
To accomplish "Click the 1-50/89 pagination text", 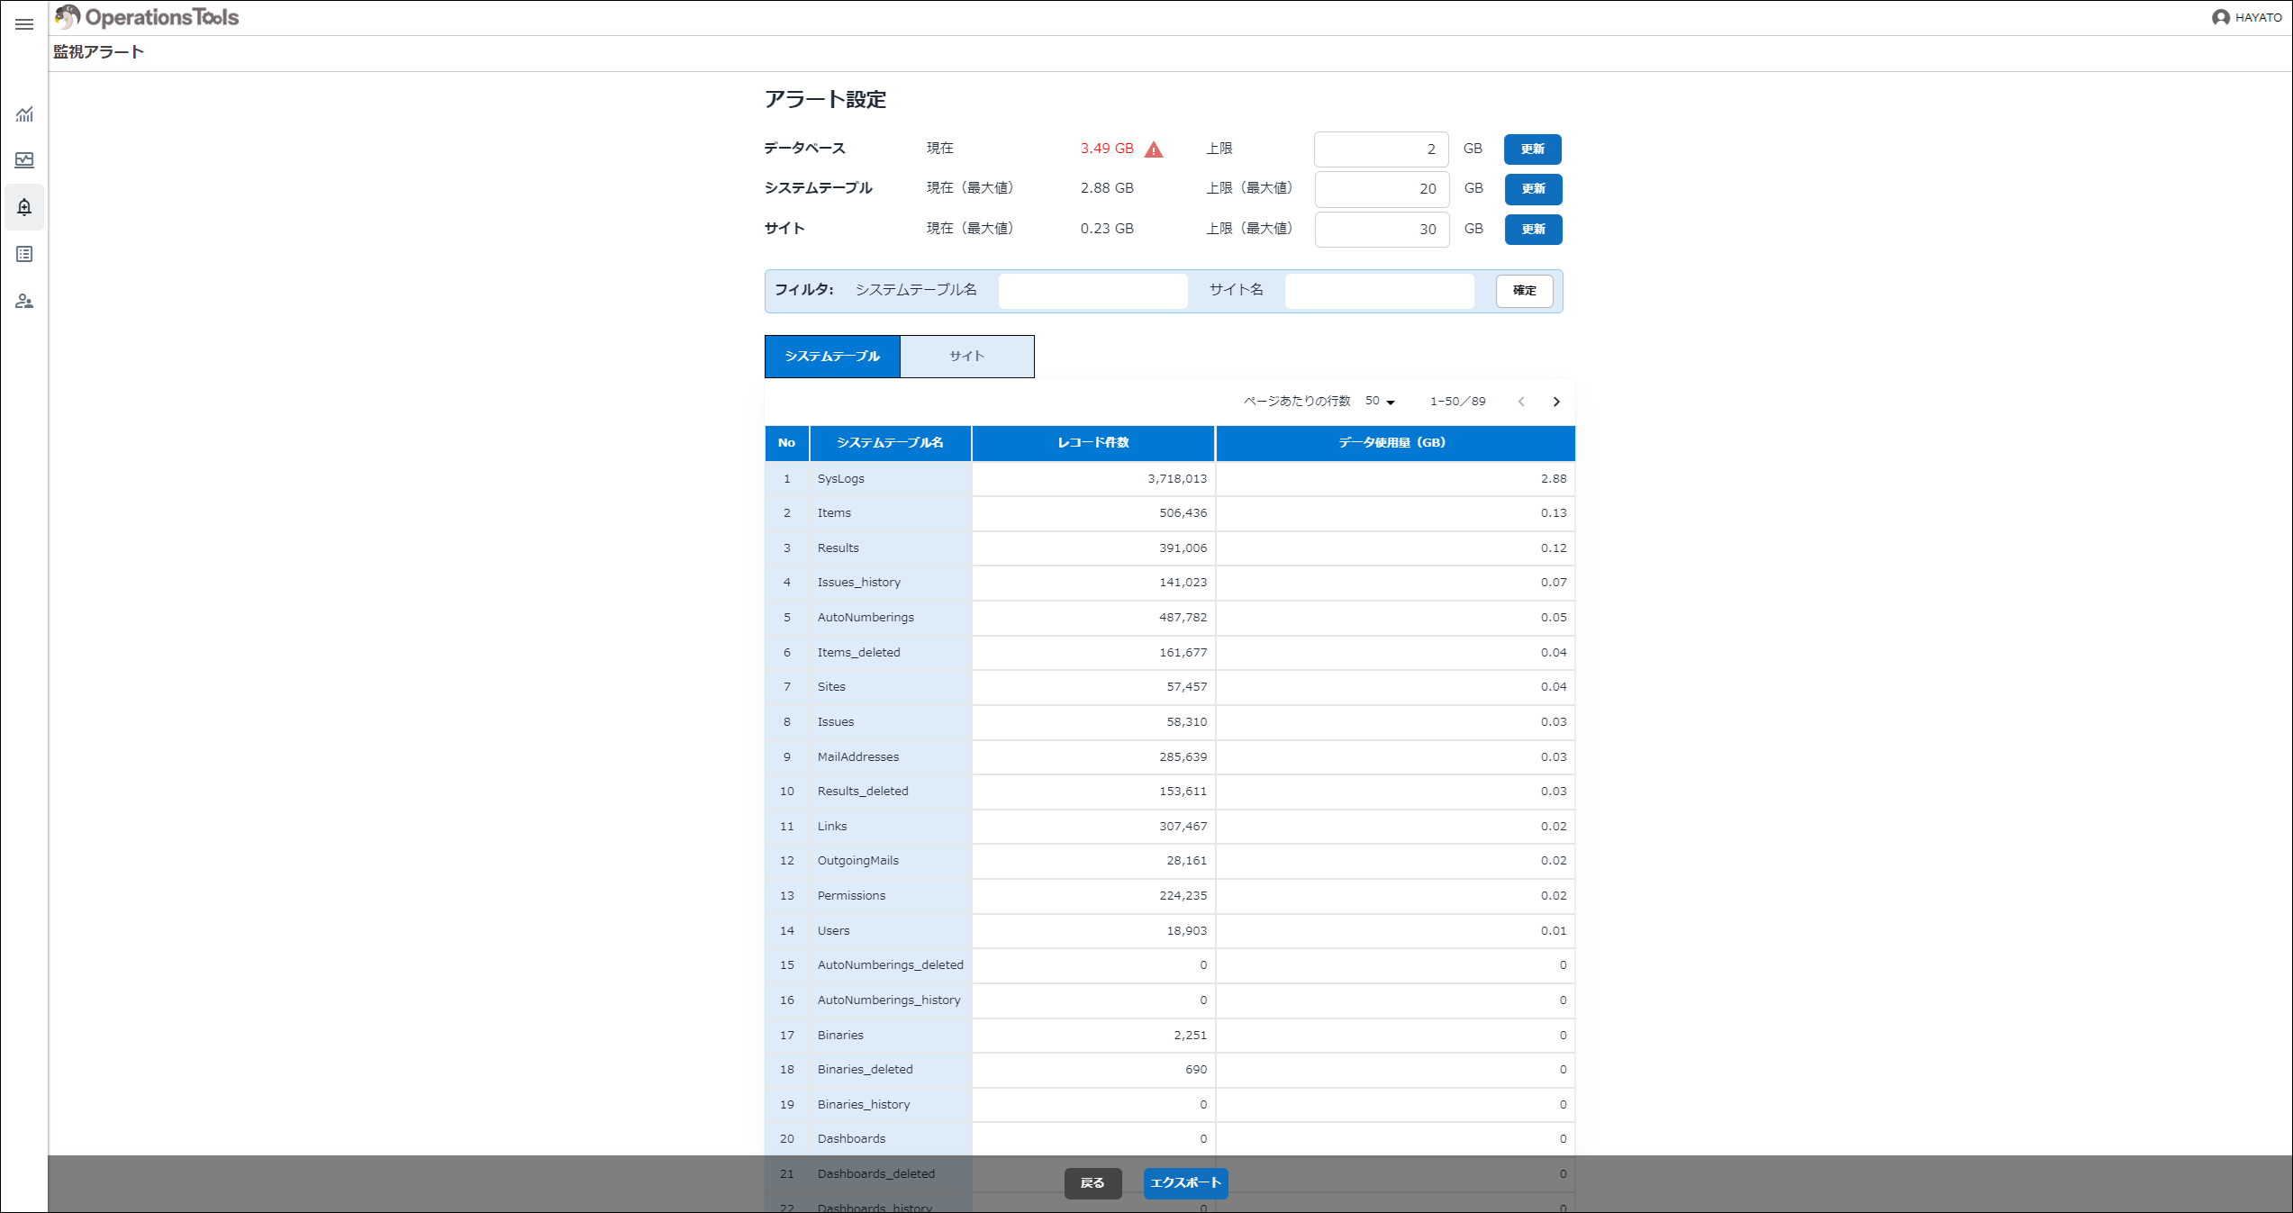I will point(1457,402).
